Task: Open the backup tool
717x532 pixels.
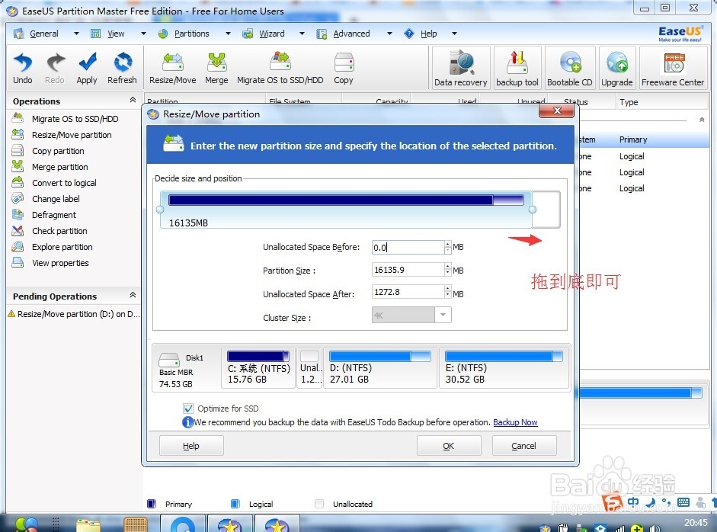Action: click(x=517, y=67)
